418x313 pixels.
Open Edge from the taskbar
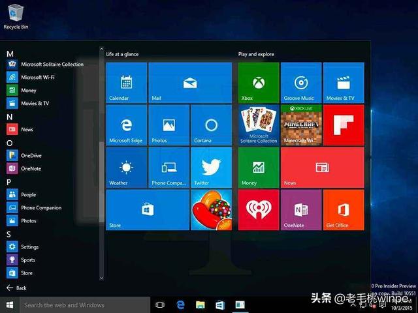coord(180,305)
